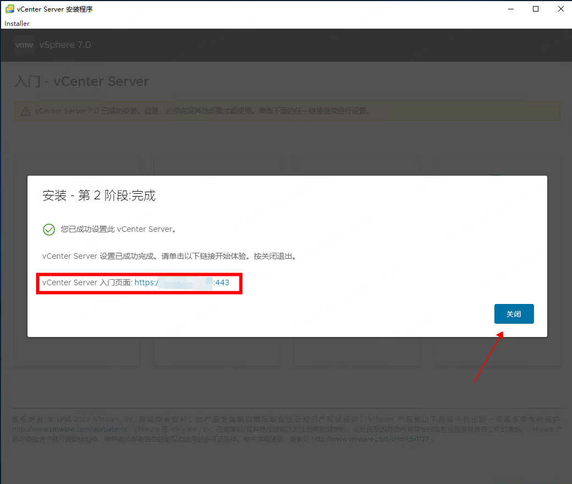
Task: Click the green success checkmark icon
Action: (x=49, y=230)
